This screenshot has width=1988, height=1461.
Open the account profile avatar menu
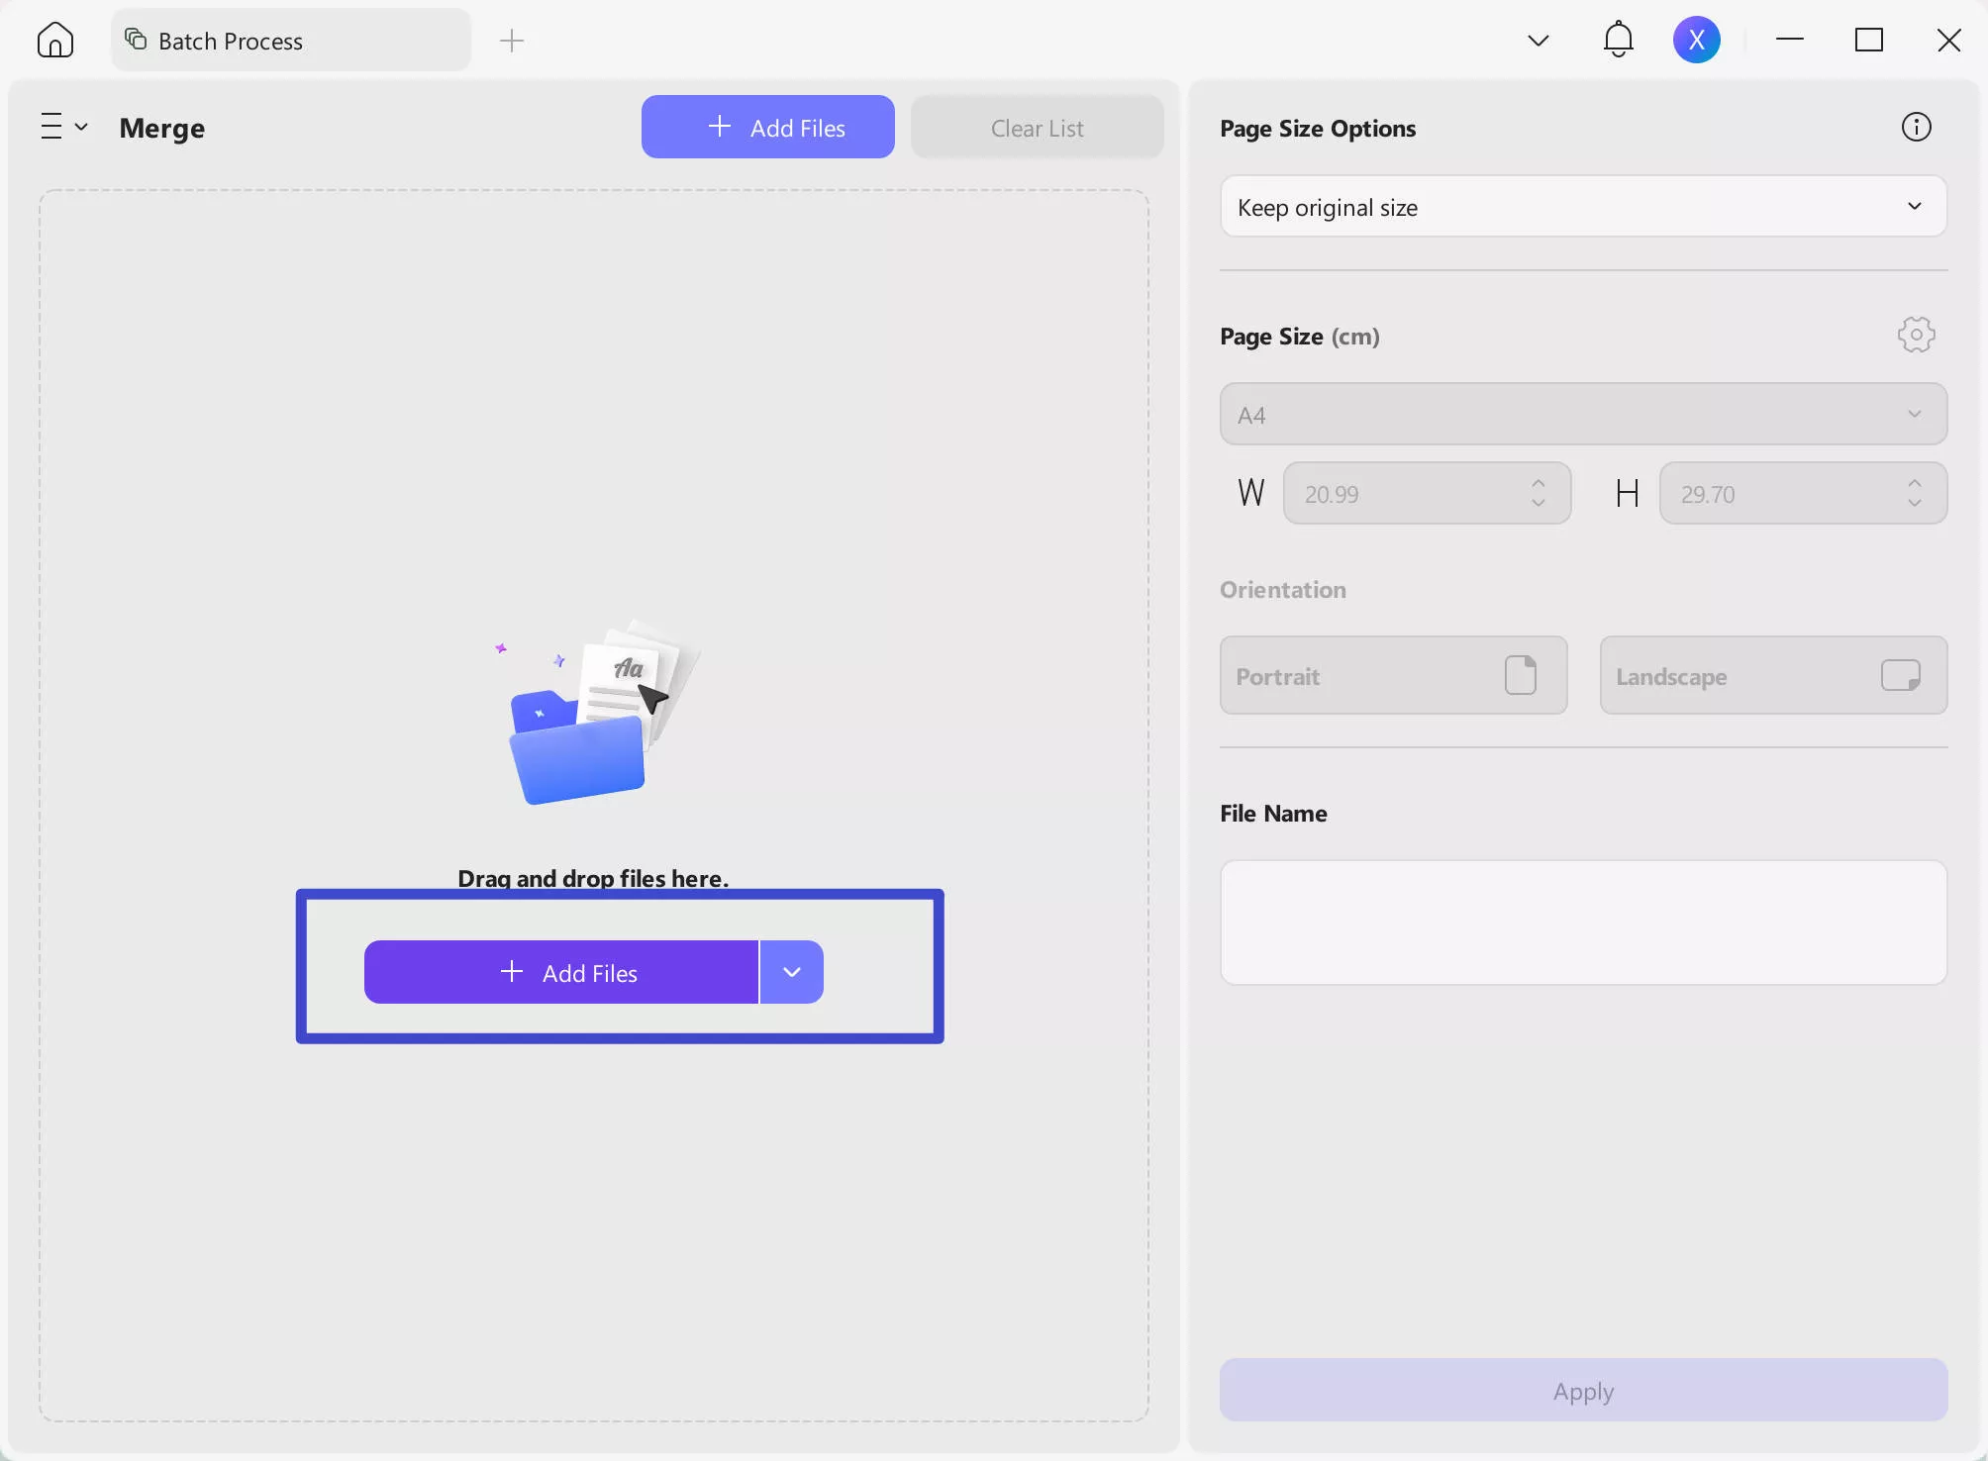[x=1696, y=40]
